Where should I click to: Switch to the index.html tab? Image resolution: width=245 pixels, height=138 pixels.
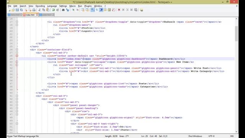click(30, 15)
